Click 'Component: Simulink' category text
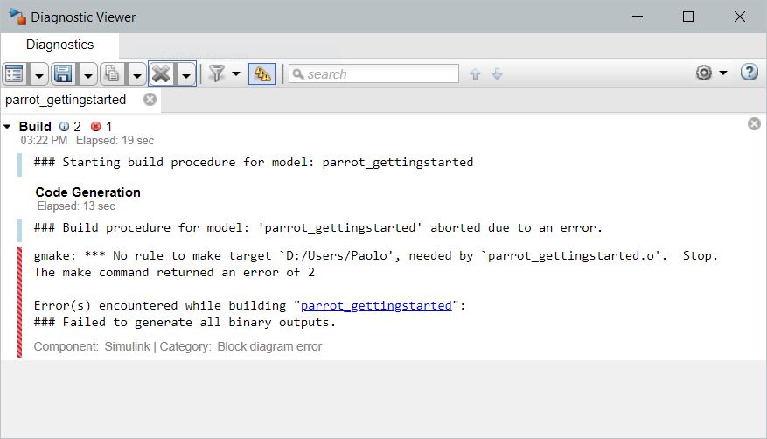767x439 pixels. [178, 346]
